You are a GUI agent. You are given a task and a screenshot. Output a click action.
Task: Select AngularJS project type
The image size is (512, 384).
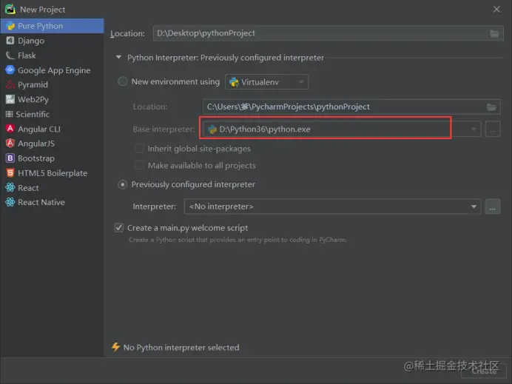coord(52,144)
